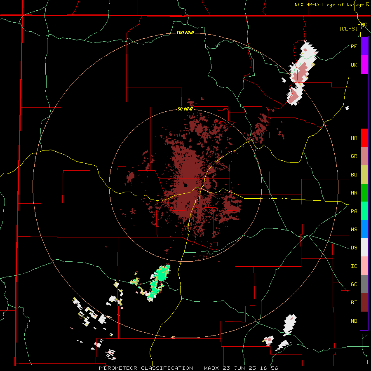This screenshot has width=371, height=371.
Task: Click the ND legend label
Action: point(354,321)
